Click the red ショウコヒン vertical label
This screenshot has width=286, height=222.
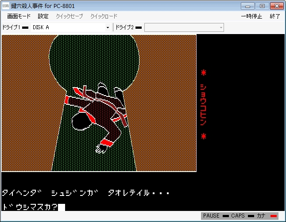(203, 104)
